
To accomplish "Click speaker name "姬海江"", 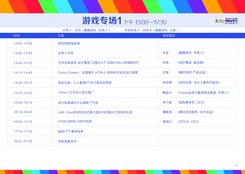I will tap(167, 122).
